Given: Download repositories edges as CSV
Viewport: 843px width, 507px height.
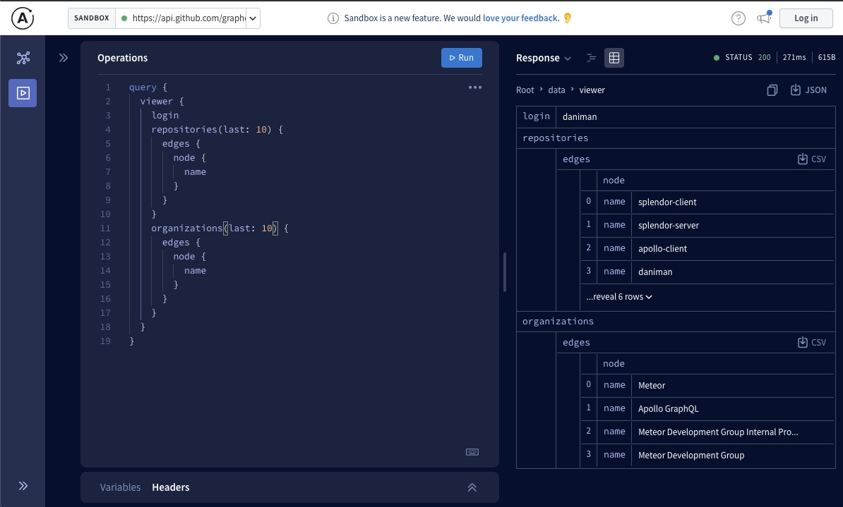Looking at the screenshot, I should pyautogui.click(x=811, y=159).
